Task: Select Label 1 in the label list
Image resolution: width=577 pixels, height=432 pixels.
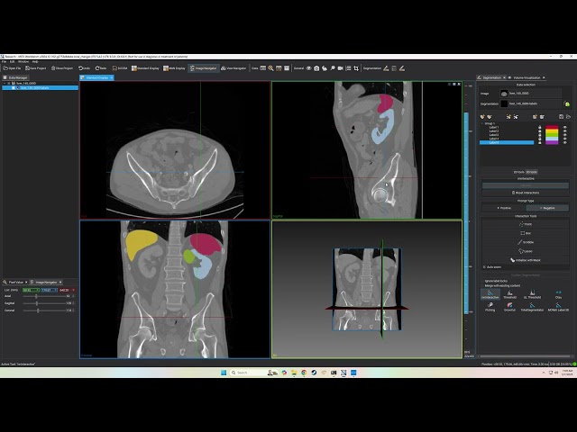Action: click(x=494, y=128)
